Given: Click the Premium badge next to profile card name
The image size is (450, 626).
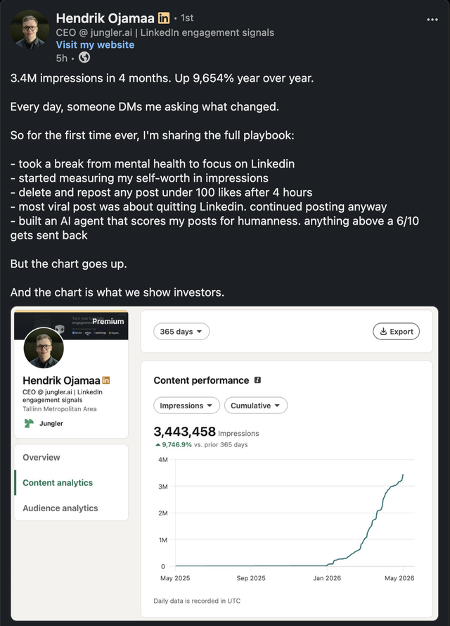Looking at the screenshot, I should pos(105,380).
